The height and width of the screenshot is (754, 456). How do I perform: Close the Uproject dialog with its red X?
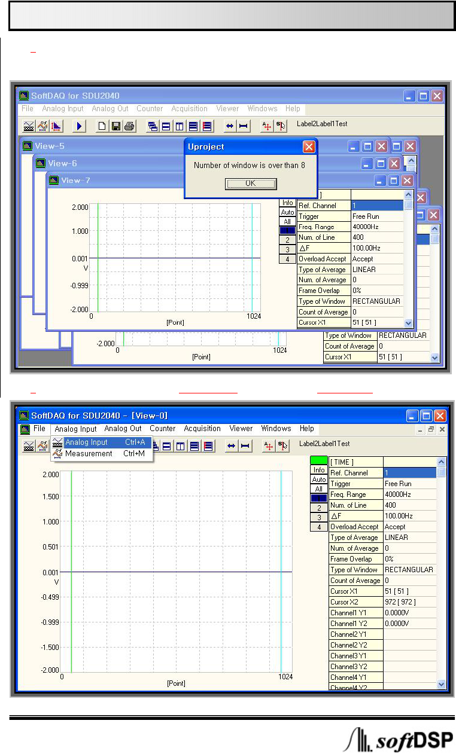click(308, 146)
